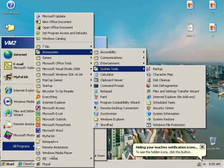Select Synchronize in Accessories menu
The width and height of the screenshot is (224, 168).
119,114
